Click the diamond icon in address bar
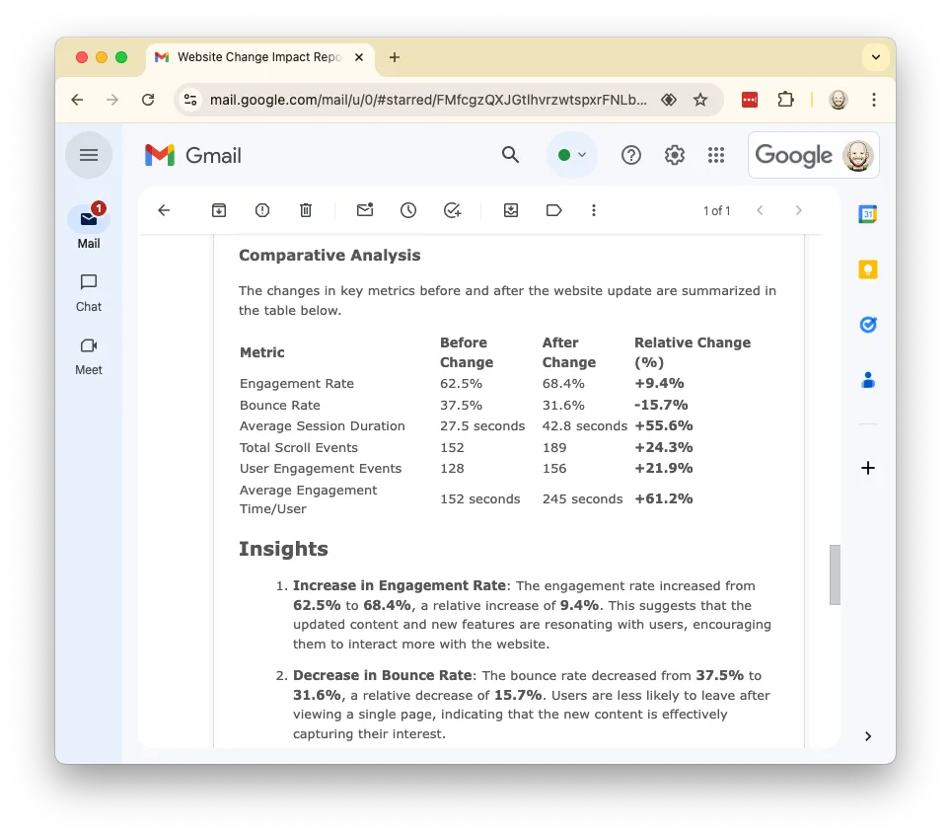 [669, 100]
